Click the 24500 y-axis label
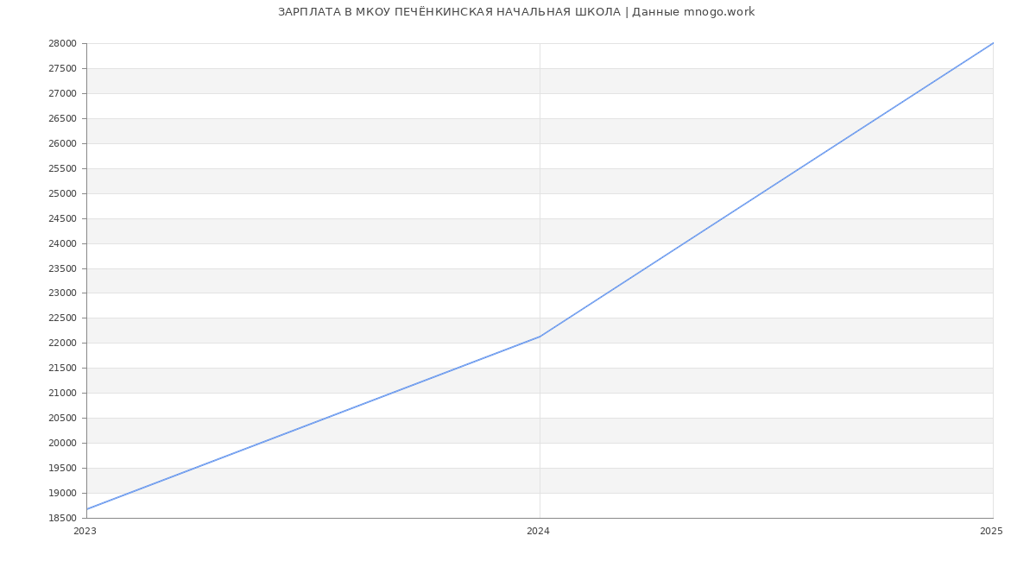Image resolution: width=1036 pixels, height=561 pixels. click(63, 219)
